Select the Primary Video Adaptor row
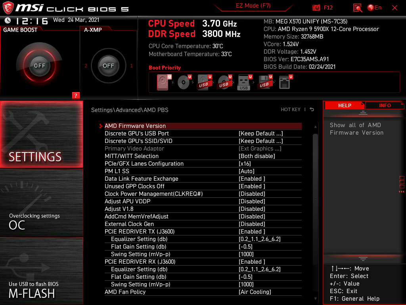 point(203,149)
